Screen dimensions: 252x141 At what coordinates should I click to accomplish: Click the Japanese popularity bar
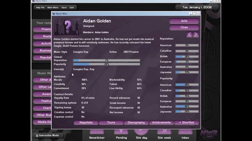click(x=187, y=111)
